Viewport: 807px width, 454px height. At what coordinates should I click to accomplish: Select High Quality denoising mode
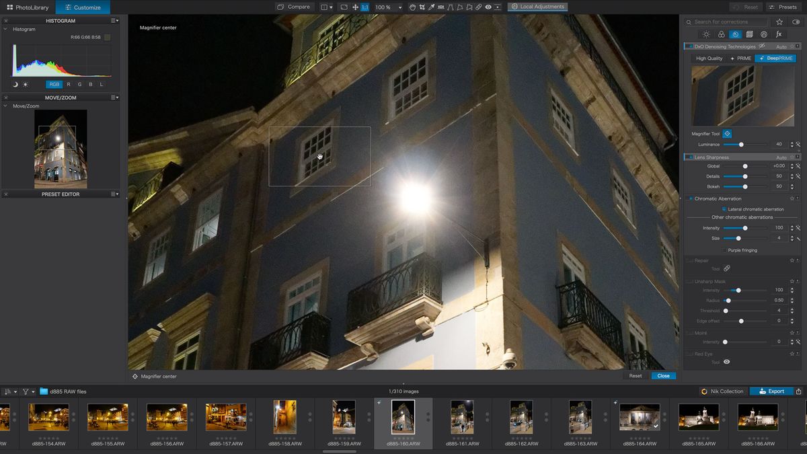(x=709, y=59)
